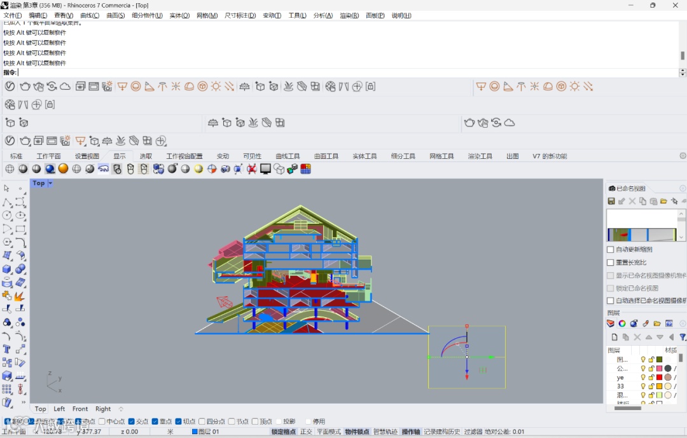Screen dimensions: 687x438
Task: Open the color wheel panel tab icon
Action: pos(622,323)
